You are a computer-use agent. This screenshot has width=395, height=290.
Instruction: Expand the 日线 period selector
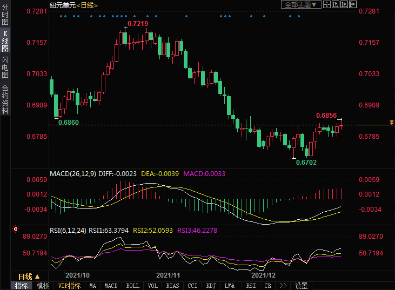pos(29,276)
